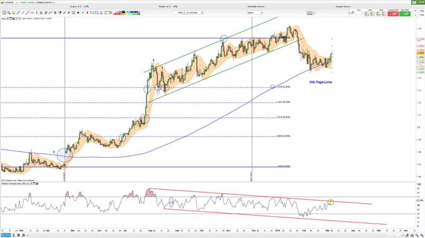
Task: Open the chart style dropdown arrow
Action: tap(314, 12)
